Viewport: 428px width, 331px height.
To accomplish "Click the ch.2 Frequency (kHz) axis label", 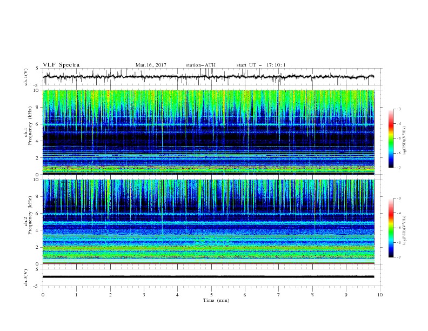I will [x=28, y=215].
